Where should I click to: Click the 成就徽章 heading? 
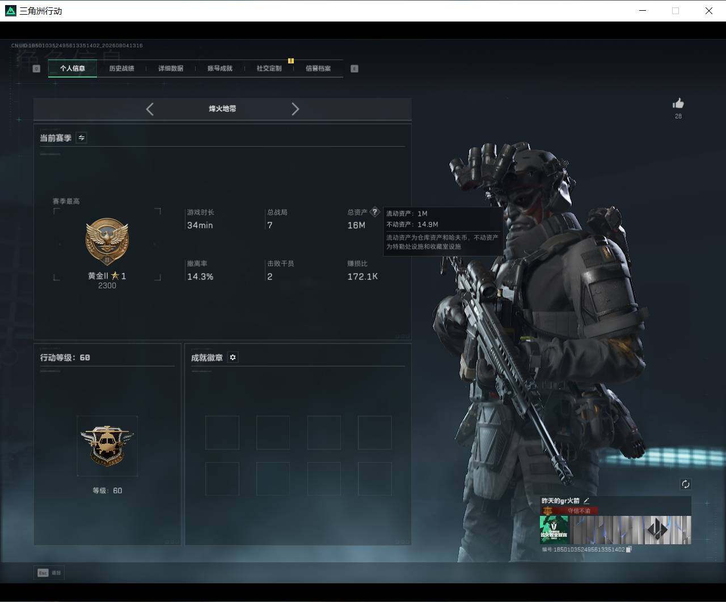[x=207, y=358]
